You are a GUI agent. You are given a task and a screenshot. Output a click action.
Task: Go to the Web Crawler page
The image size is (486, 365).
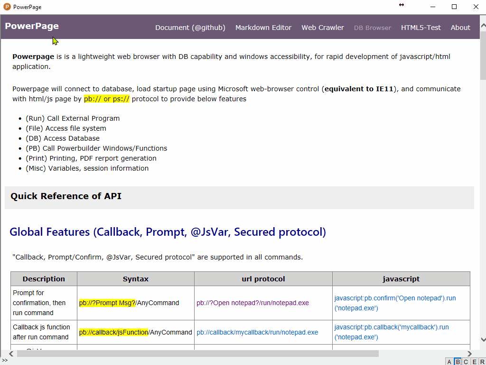tap(323, 28)
